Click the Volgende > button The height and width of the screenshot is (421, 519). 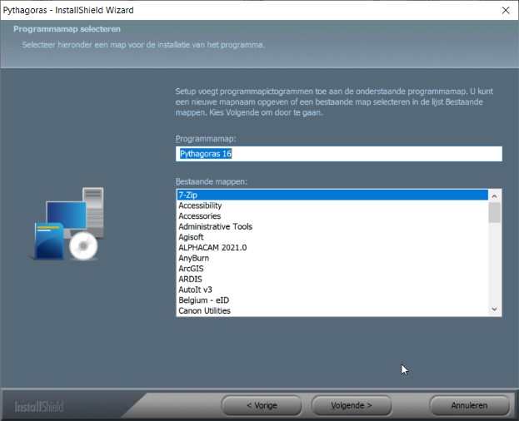coord(352,405)
